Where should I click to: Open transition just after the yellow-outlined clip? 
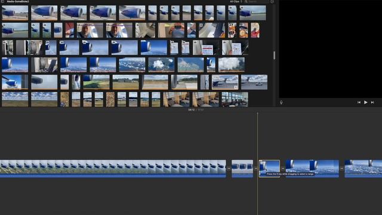click(x=282, y=168)
